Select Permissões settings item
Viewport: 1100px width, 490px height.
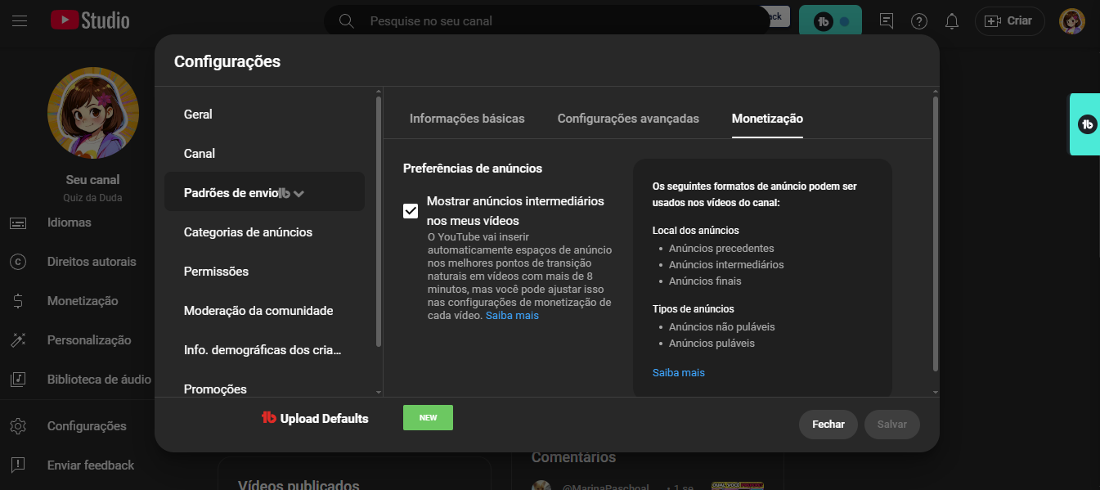(x=264, y=272)
